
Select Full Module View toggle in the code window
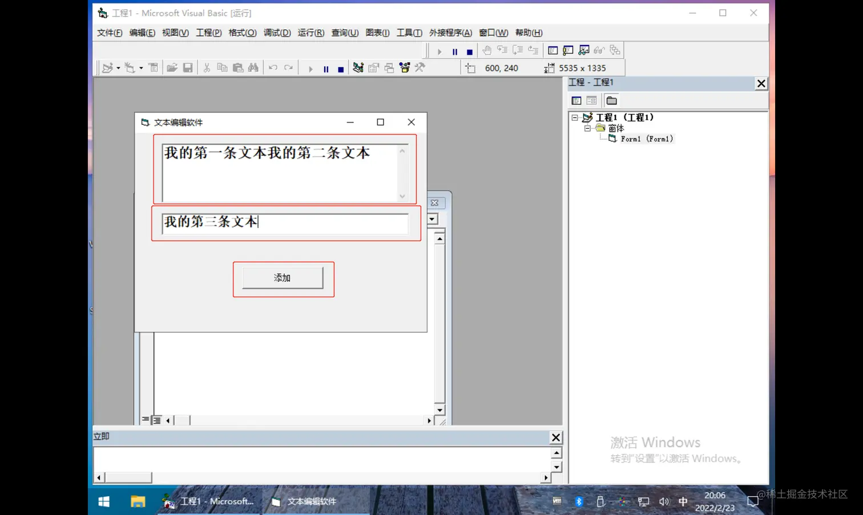click(157, 420)
